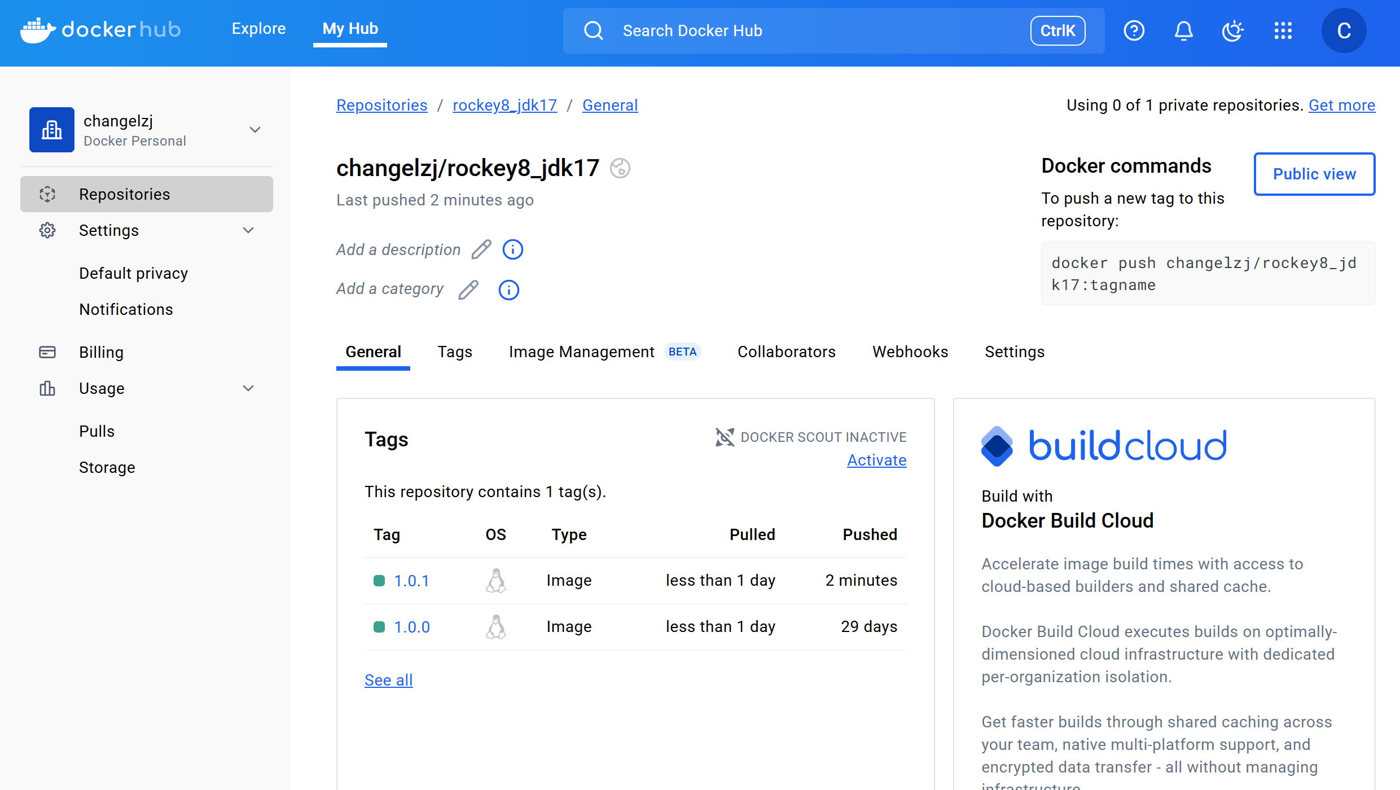Viewport: 1400px width, 790px height.
Task: Click the '2 minutes' pushed cell
Action: click(861, 580)
